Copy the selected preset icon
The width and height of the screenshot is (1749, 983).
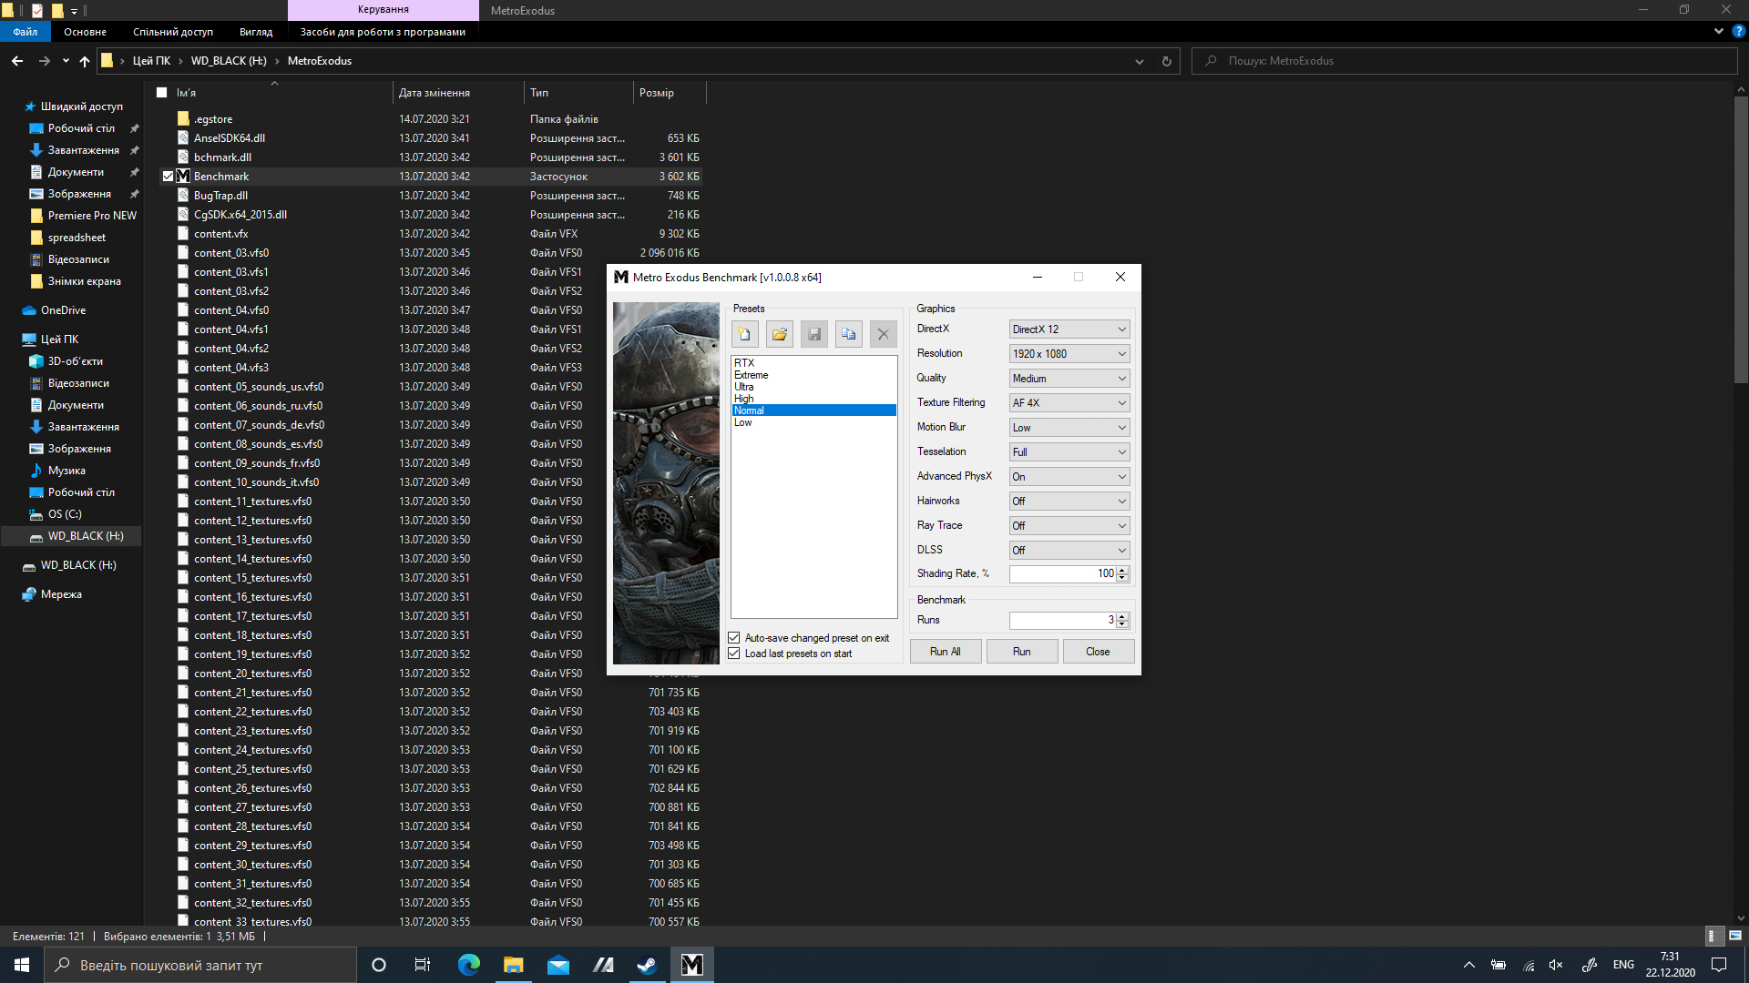(x=848, y=334)
